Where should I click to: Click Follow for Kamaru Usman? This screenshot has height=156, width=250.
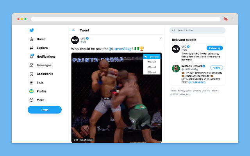coord(216,67)
